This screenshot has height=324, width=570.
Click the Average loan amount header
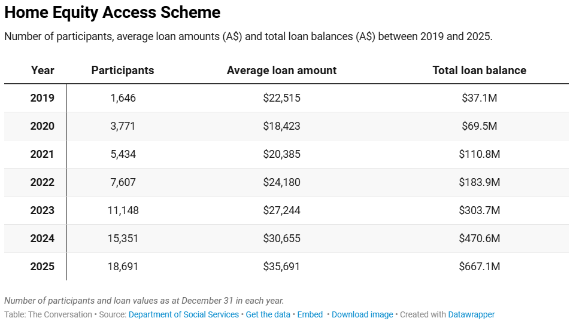click(x=281, y=71)
